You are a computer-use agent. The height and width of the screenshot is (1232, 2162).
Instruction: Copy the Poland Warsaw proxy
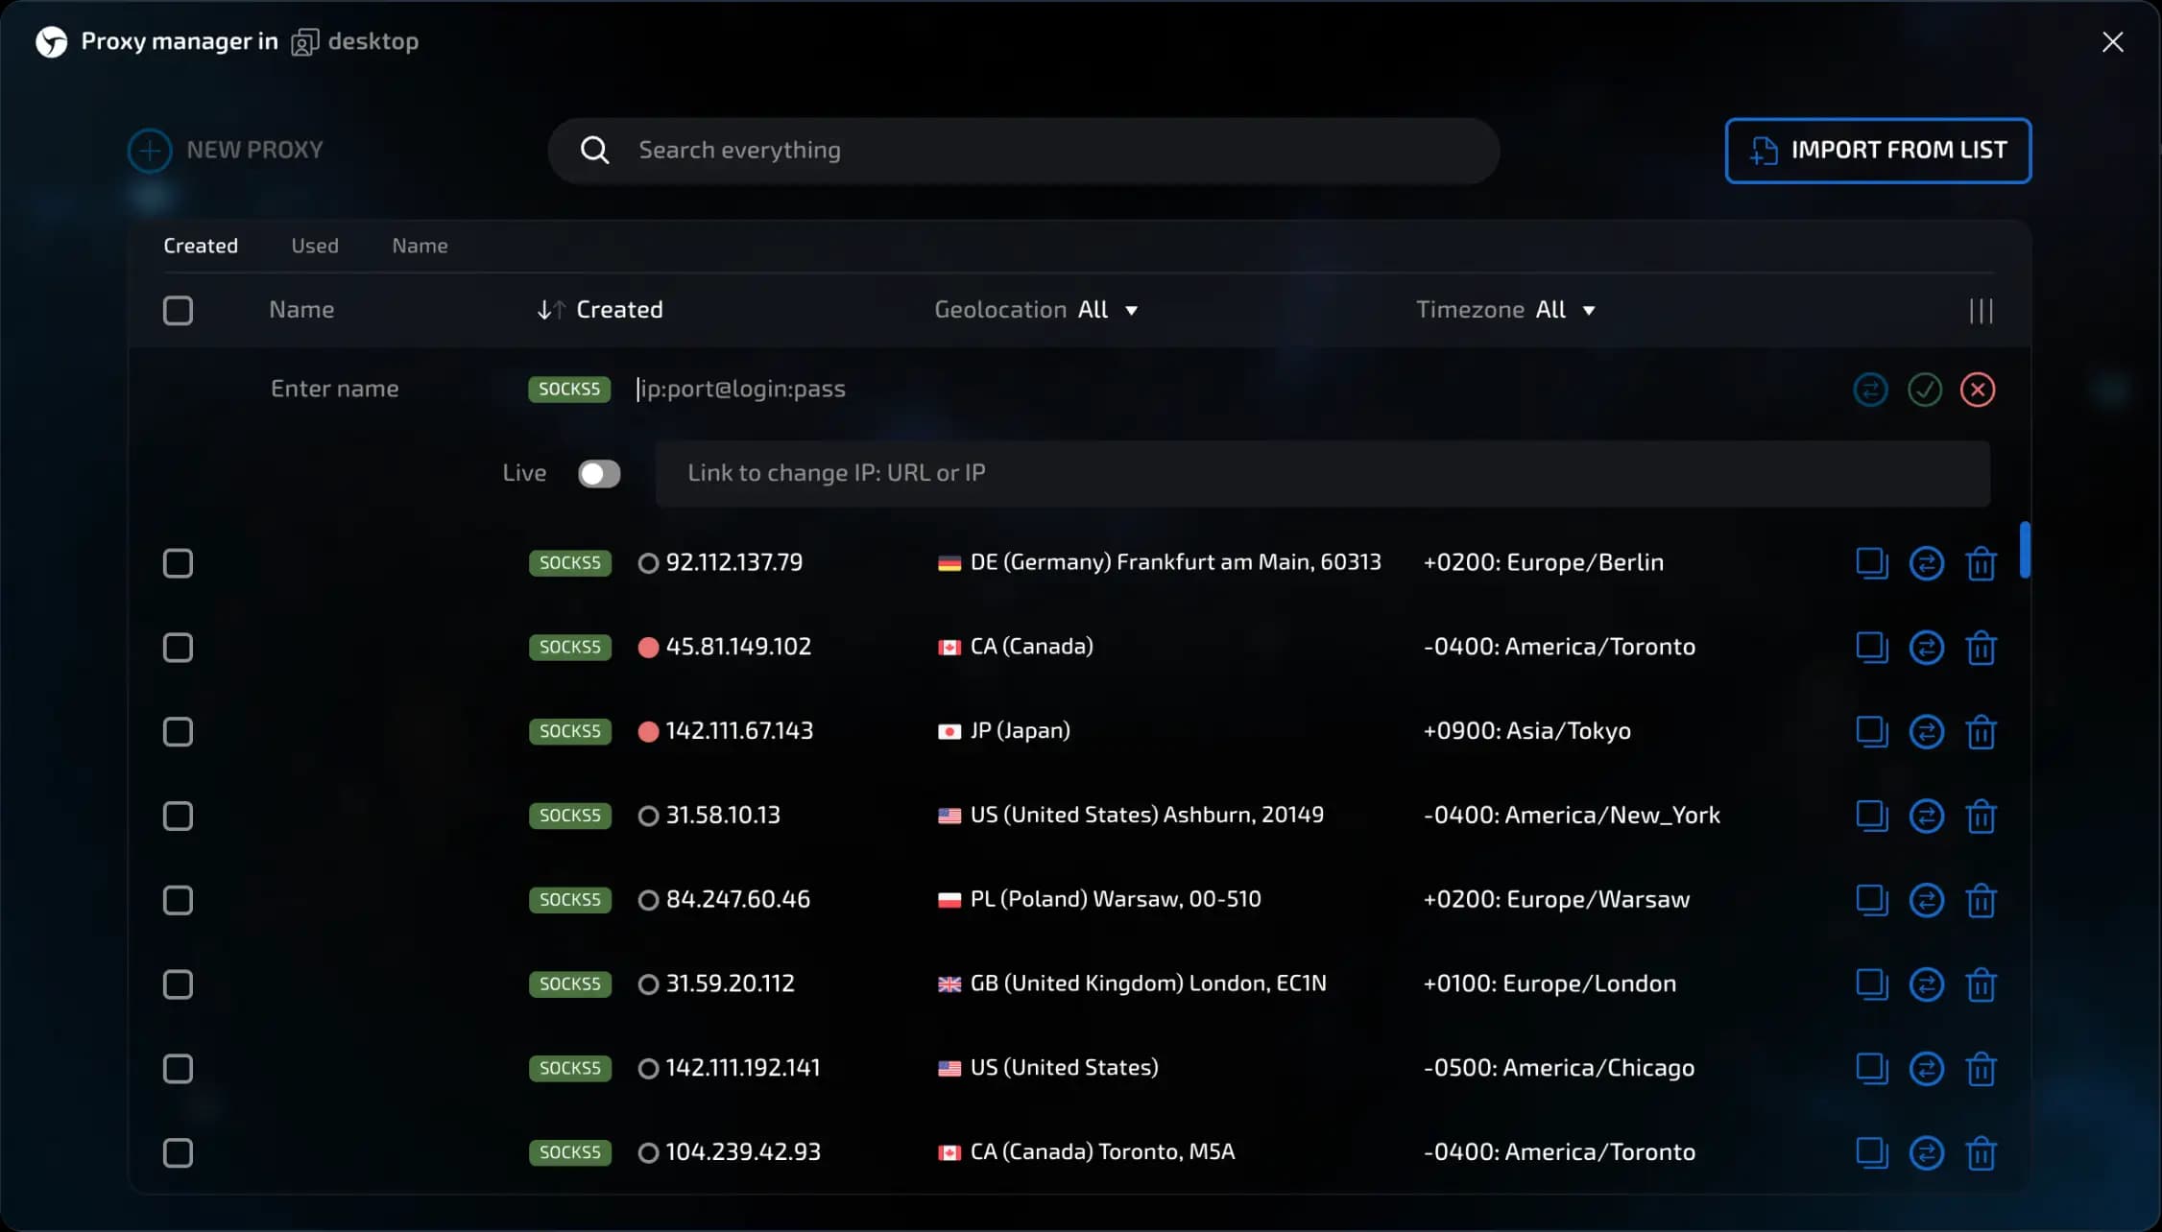[x=1872, y=900]
